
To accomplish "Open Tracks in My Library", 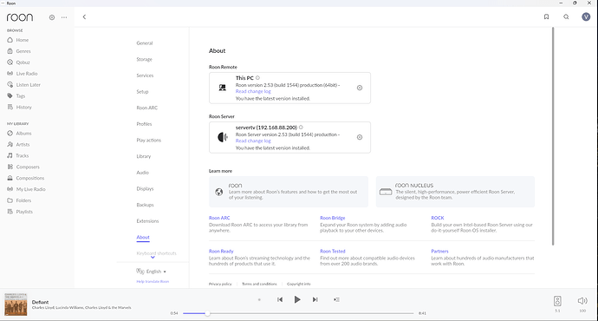I will (18, 156).
